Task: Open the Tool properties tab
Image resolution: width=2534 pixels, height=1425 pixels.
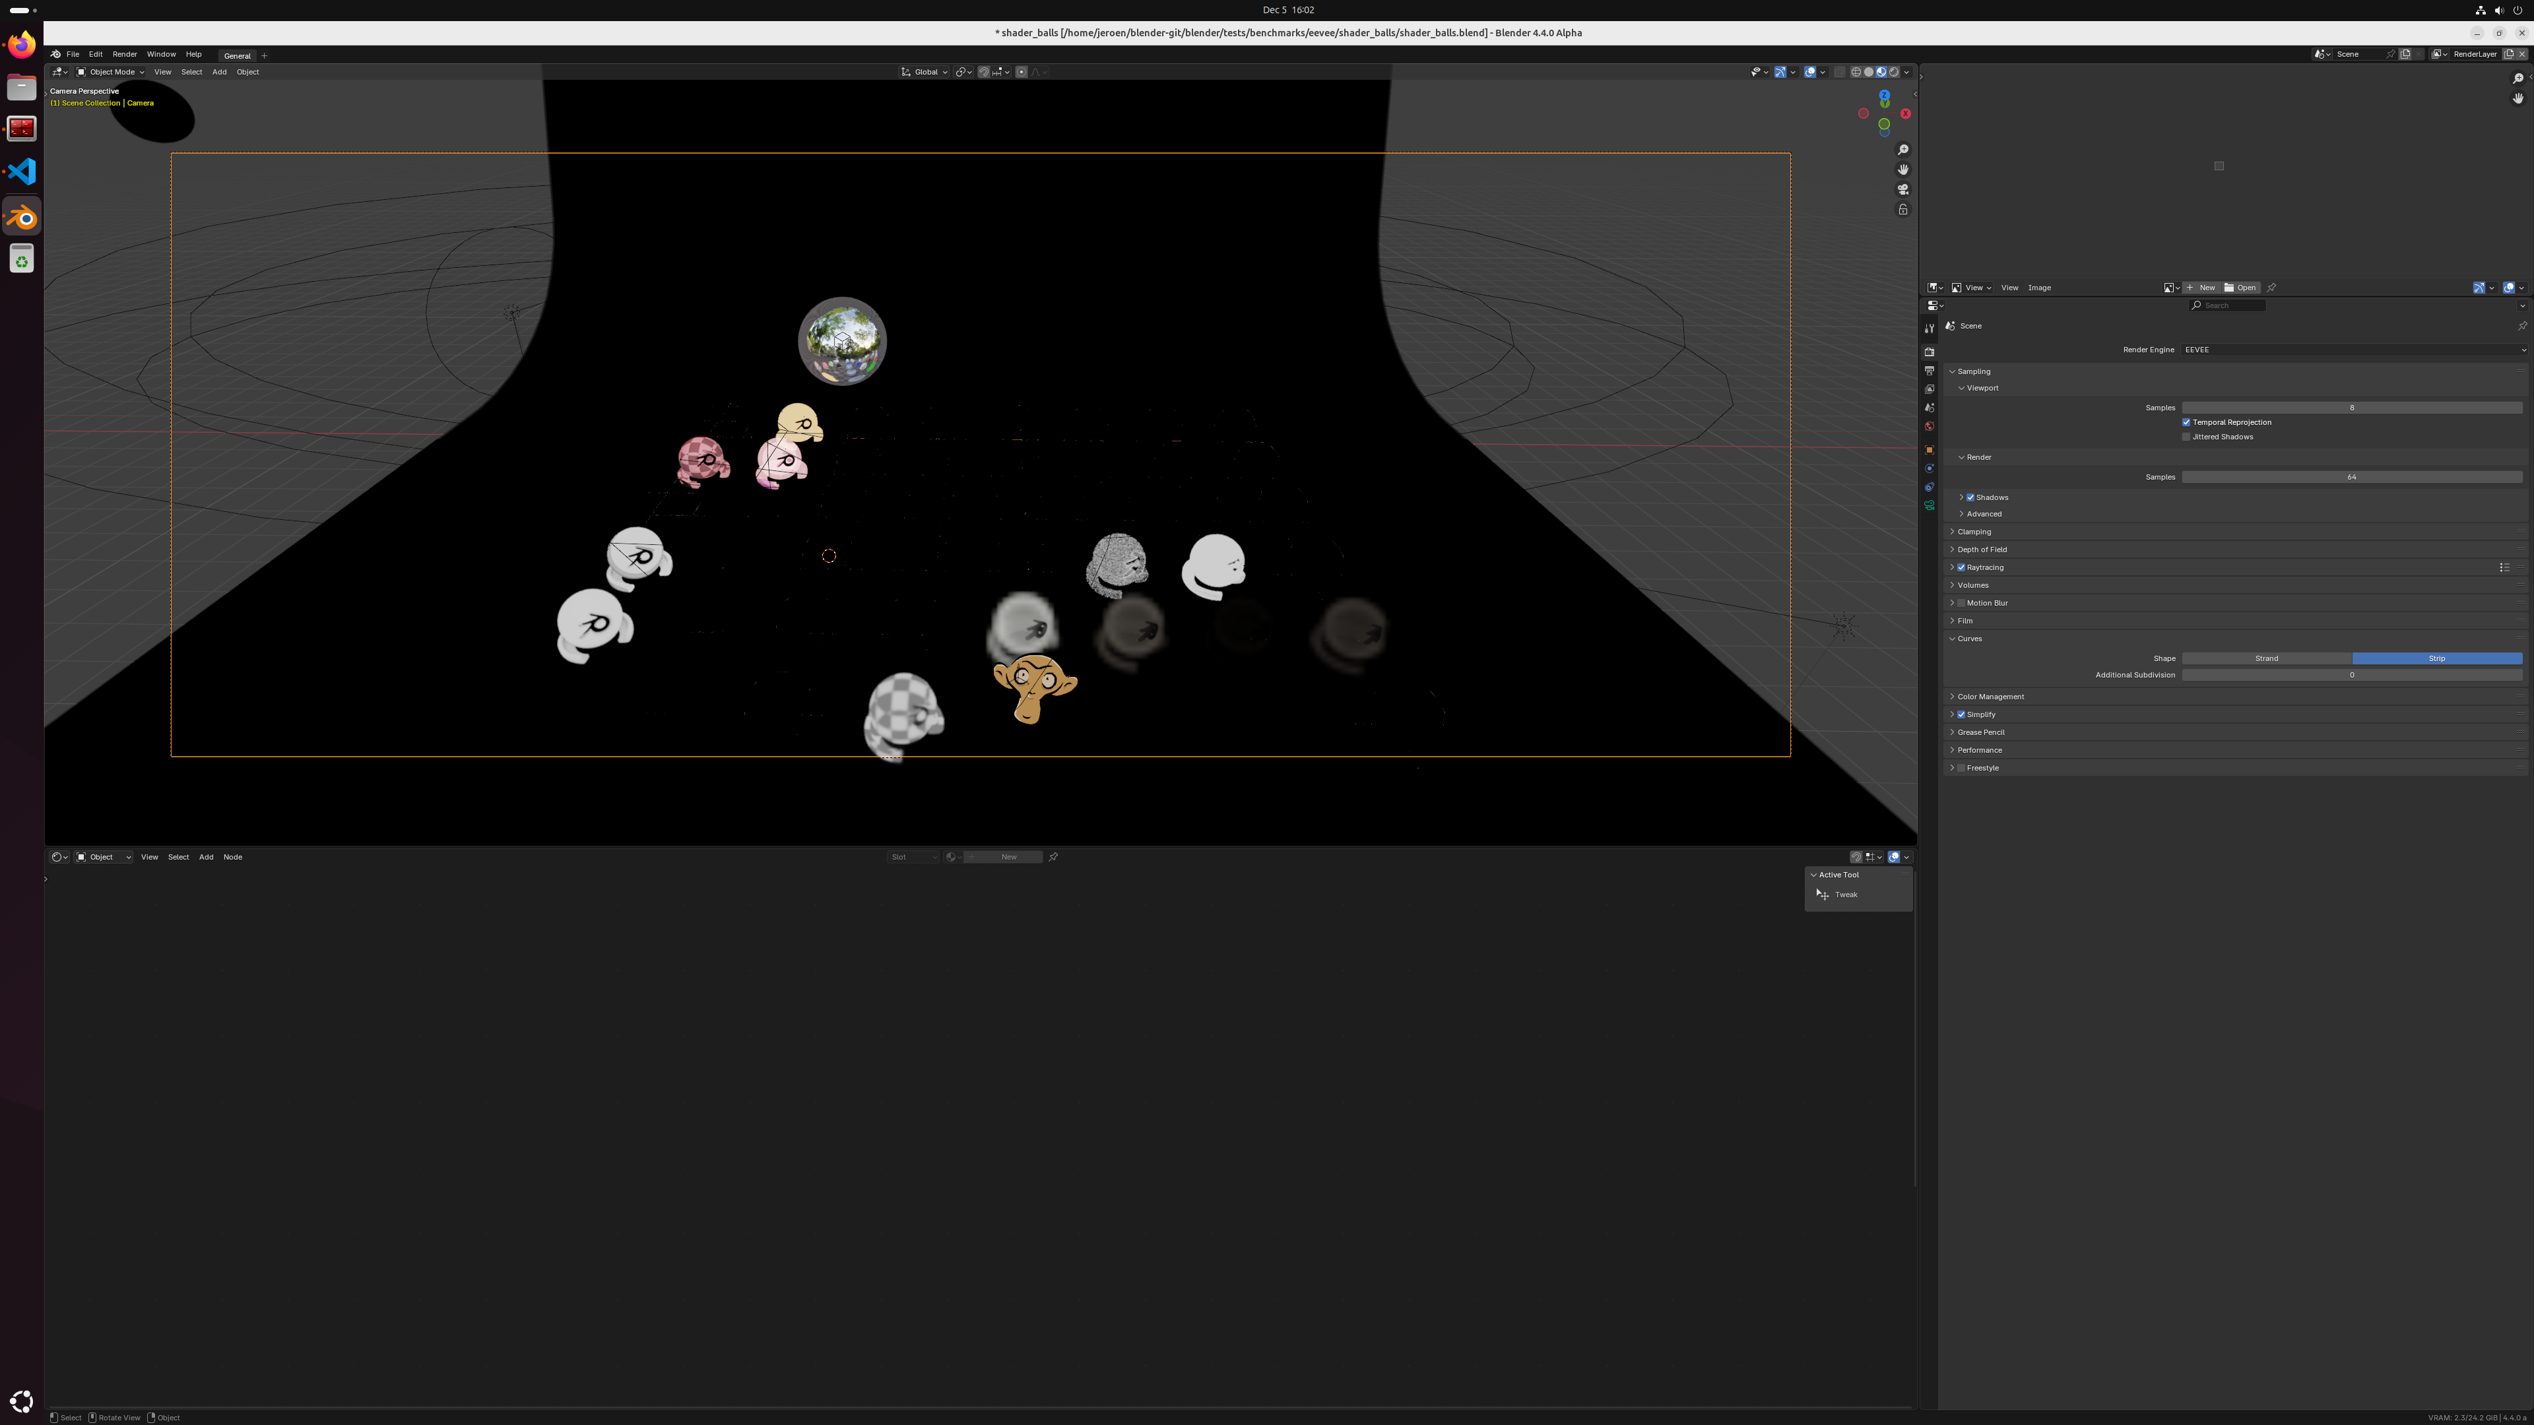Action: coord(1929,329)
